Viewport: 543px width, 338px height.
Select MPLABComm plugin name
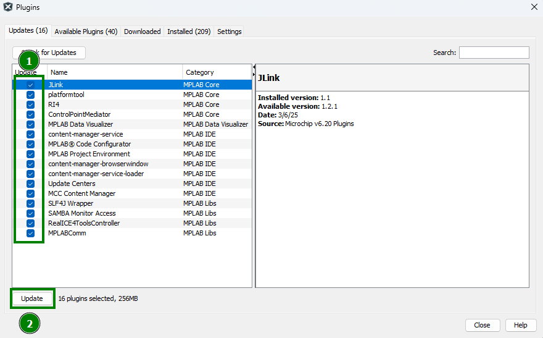coord(67,234)
